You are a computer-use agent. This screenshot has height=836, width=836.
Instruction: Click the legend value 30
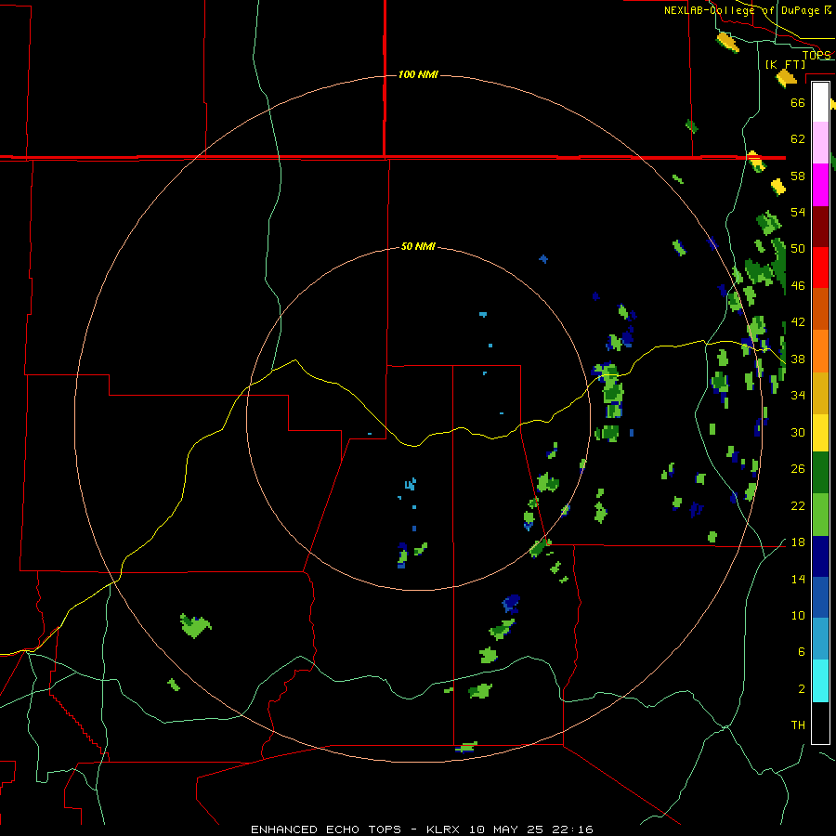pyautogui.click(x=798, y=432)
